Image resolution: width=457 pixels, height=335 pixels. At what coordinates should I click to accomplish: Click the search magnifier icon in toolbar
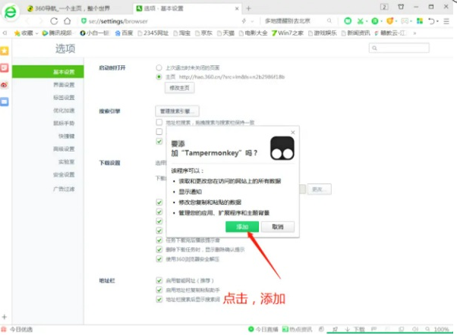[x=329, y=21]
